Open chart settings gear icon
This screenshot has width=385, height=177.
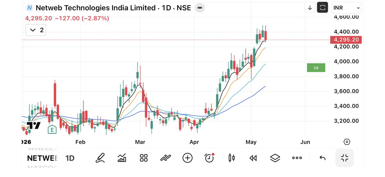click(347, 142)
